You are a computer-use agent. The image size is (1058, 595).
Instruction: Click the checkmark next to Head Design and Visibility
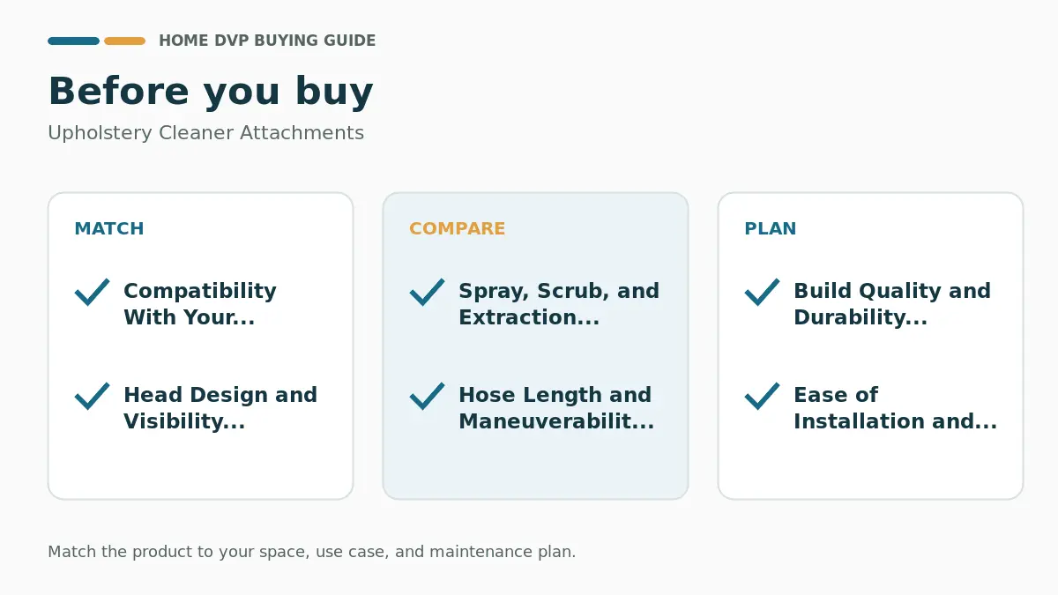click(93, 396)
